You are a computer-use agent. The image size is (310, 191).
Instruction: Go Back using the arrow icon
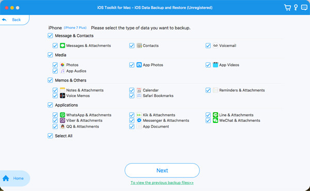coord(4,20)
